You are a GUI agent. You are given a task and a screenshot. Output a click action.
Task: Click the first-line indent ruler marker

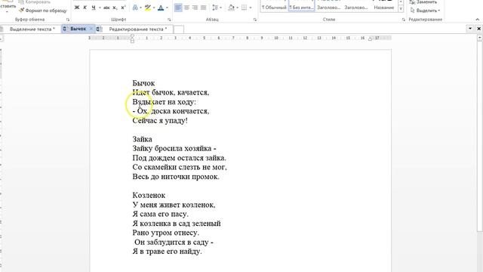pyautogui.click(x=132, y=36)
